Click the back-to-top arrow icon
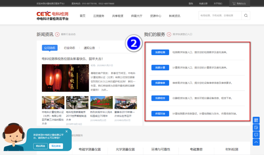This screenshot has height=155, width=264. point(256,142)
